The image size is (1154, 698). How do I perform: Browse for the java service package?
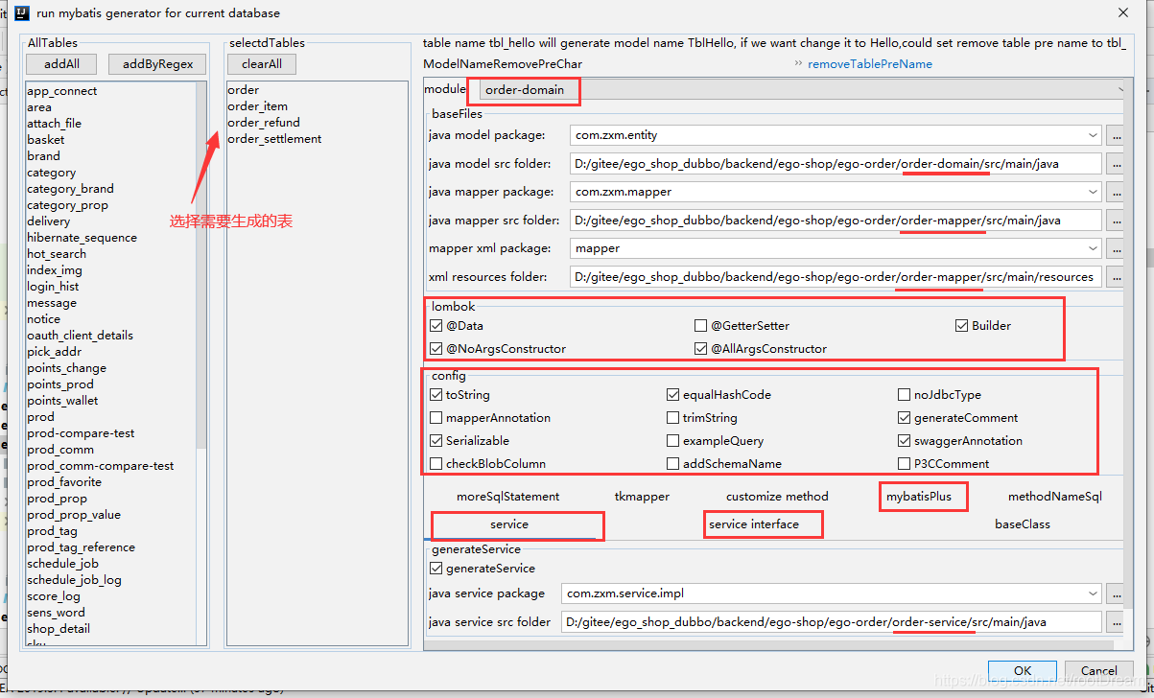tap(1115, 593)
